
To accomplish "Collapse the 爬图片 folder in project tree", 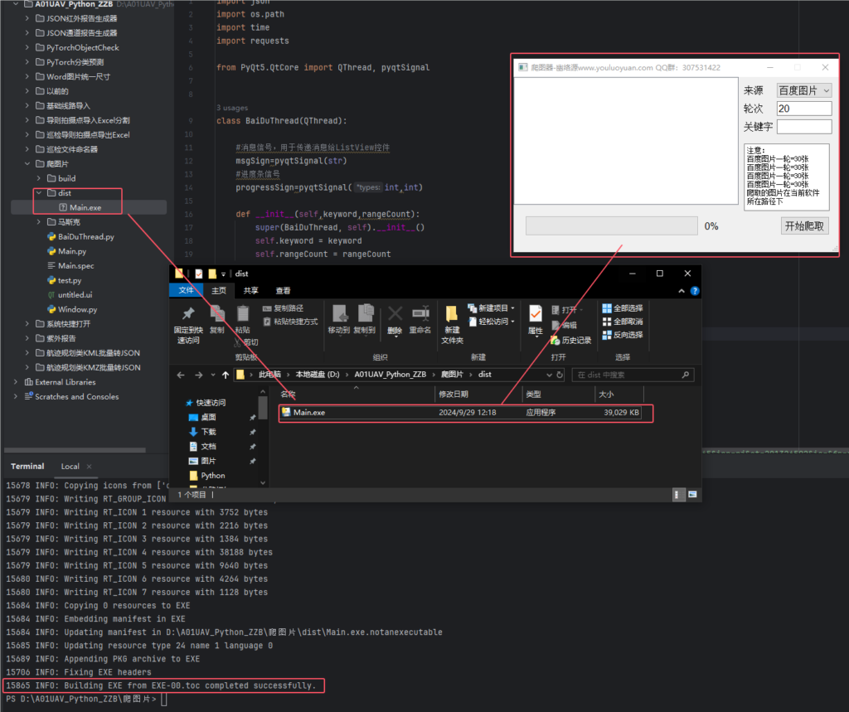I will click(27, 163).
